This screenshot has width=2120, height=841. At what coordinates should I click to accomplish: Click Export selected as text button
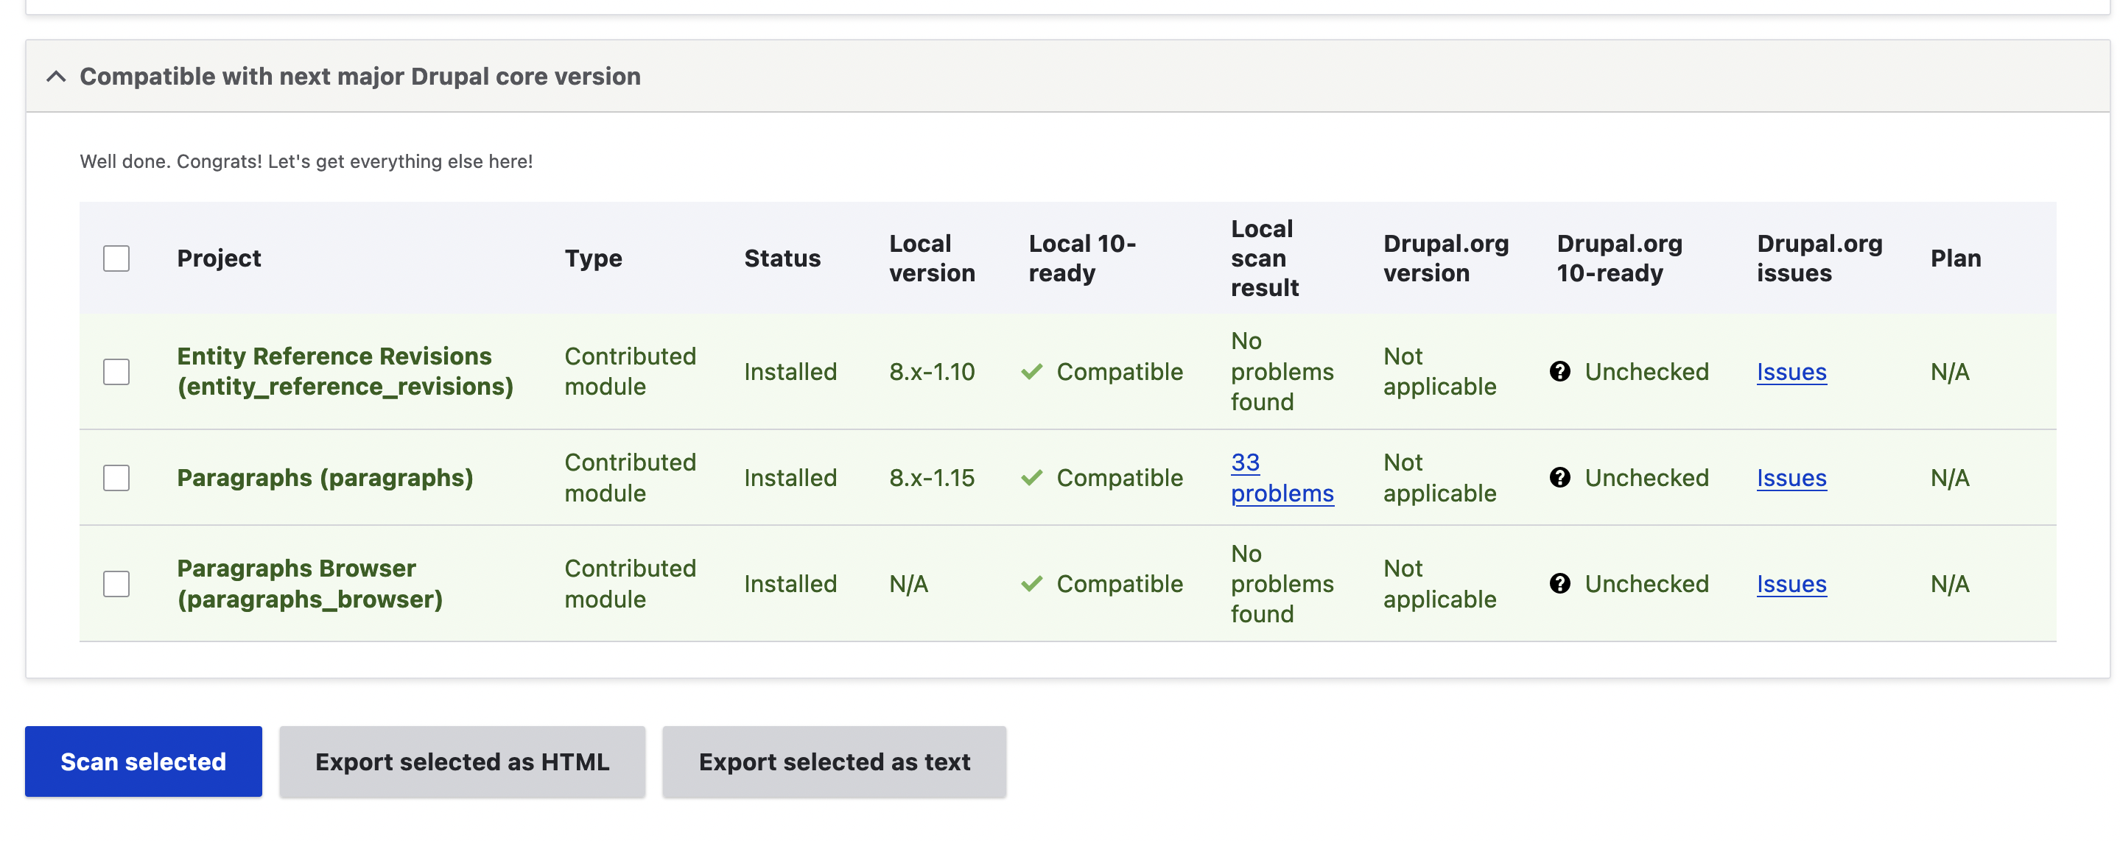(x=834, y=761)
